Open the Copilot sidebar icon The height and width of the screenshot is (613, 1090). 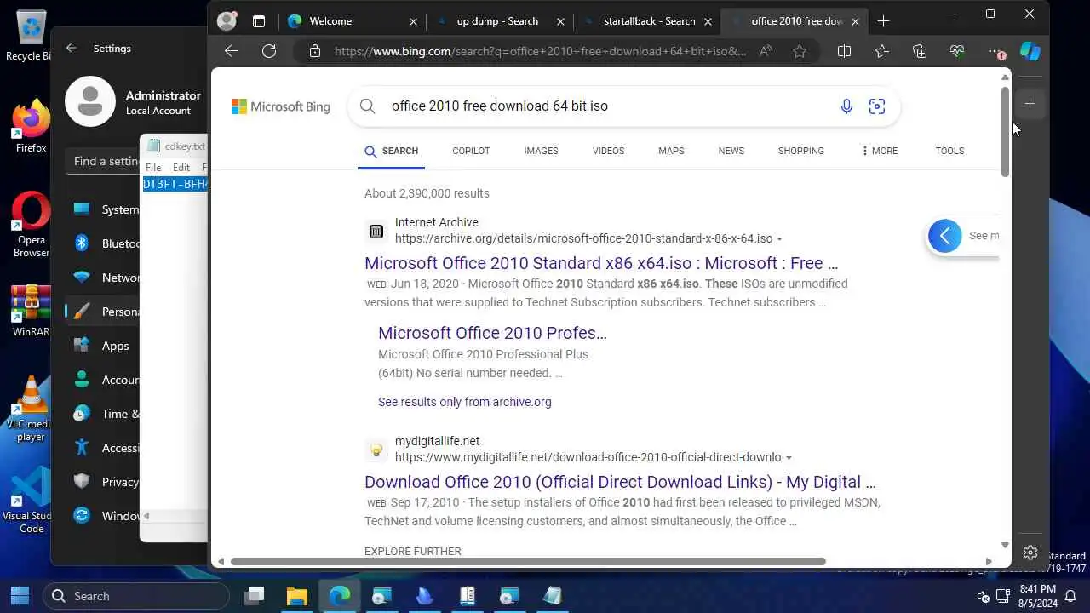pos(1030,51)
